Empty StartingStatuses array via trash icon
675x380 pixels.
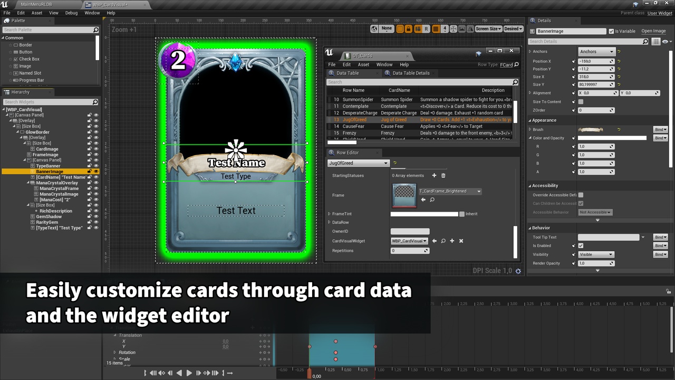443,176
